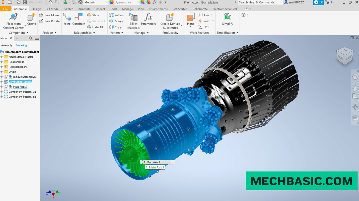Add a browser panel with the plus icon
Screen dimensions: 359x201
point(17,38)
